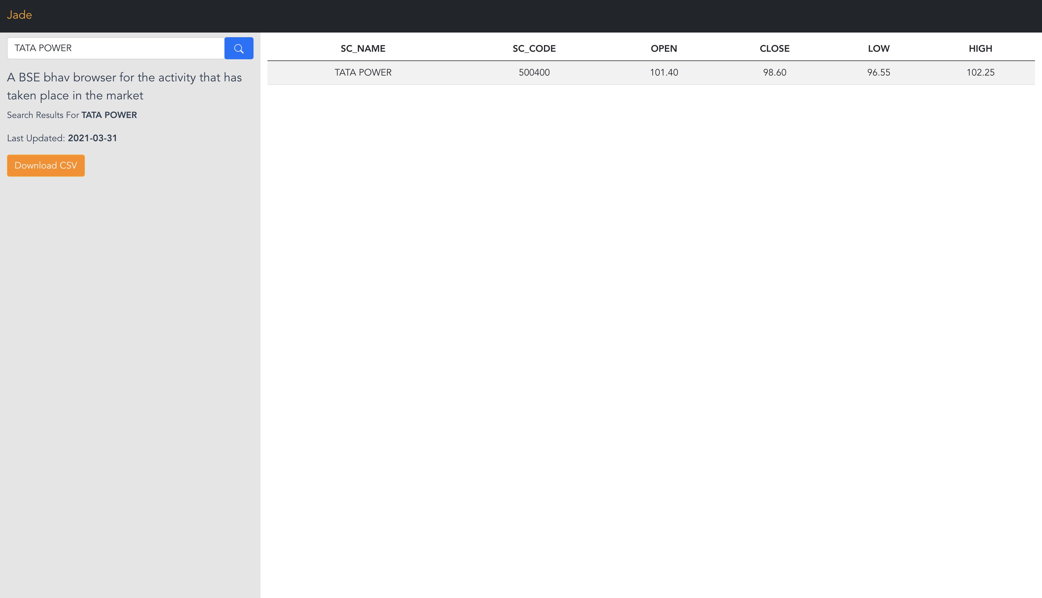
Task: Click the BSE bhav browser description text
Action: (124, 86)
